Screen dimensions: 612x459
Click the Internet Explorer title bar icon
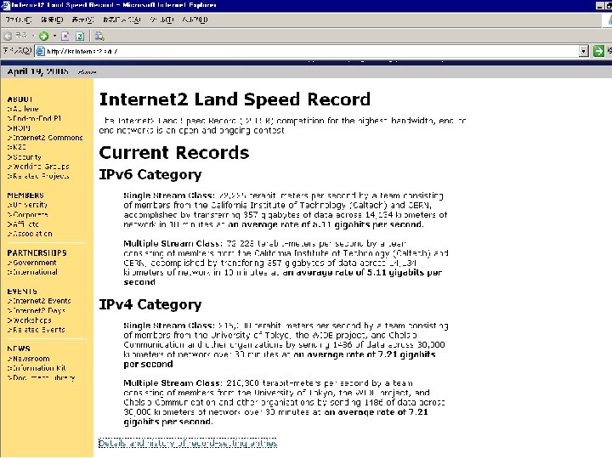tap(5, 5)
